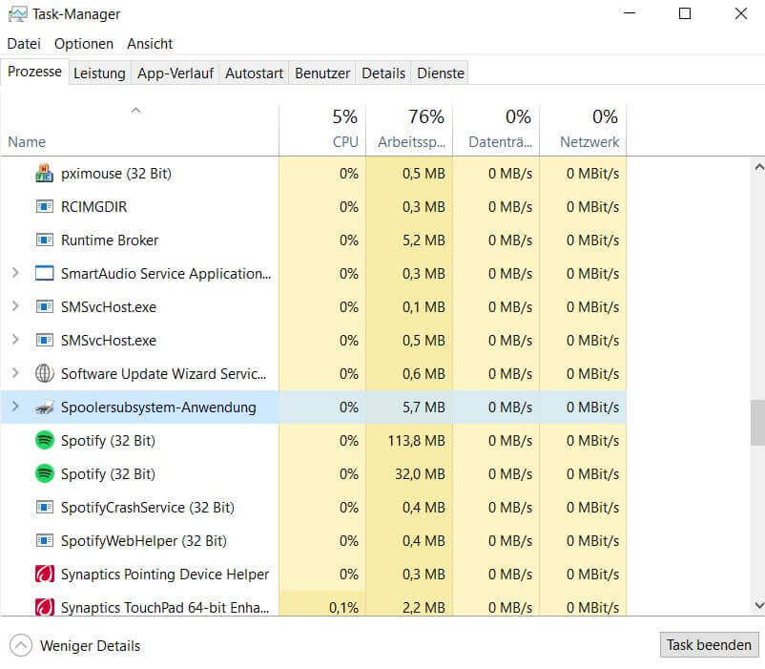Click the SpotifyCrashService icon
This screenshot has height=669, width=765.
[45, 508]
